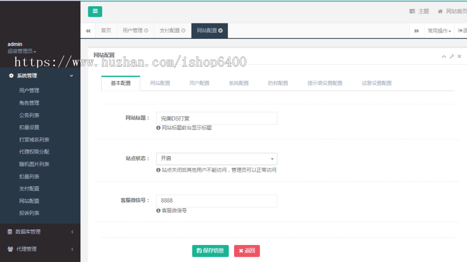Select the inner 网站配置 settings tab
Screen dimensions: 467x262
coord(160,83)
